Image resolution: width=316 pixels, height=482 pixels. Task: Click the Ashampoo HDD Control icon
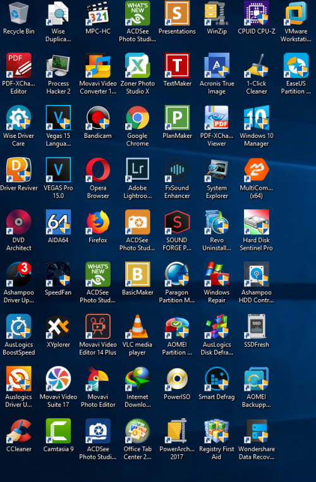pyautogui.click(x=257, y=274)
